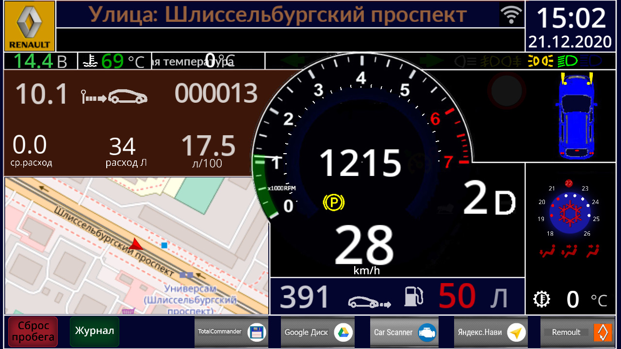The image size is (621, 349).
Task: Tap the 2D gear indicator
Action: click(x=489, y=198)
